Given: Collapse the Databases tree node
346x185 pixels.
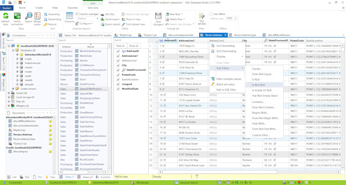Looking at the screenshot, I should [13, 50].
